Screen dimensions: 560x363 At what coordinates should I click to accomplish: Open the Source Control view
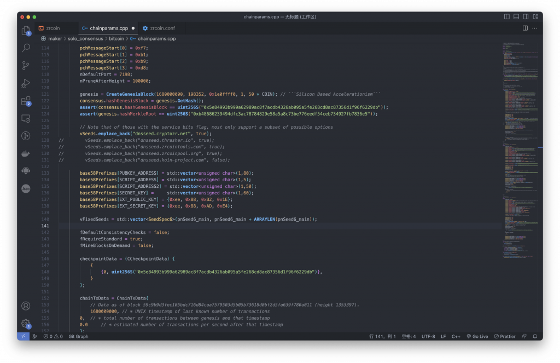(x=26, y=65)
